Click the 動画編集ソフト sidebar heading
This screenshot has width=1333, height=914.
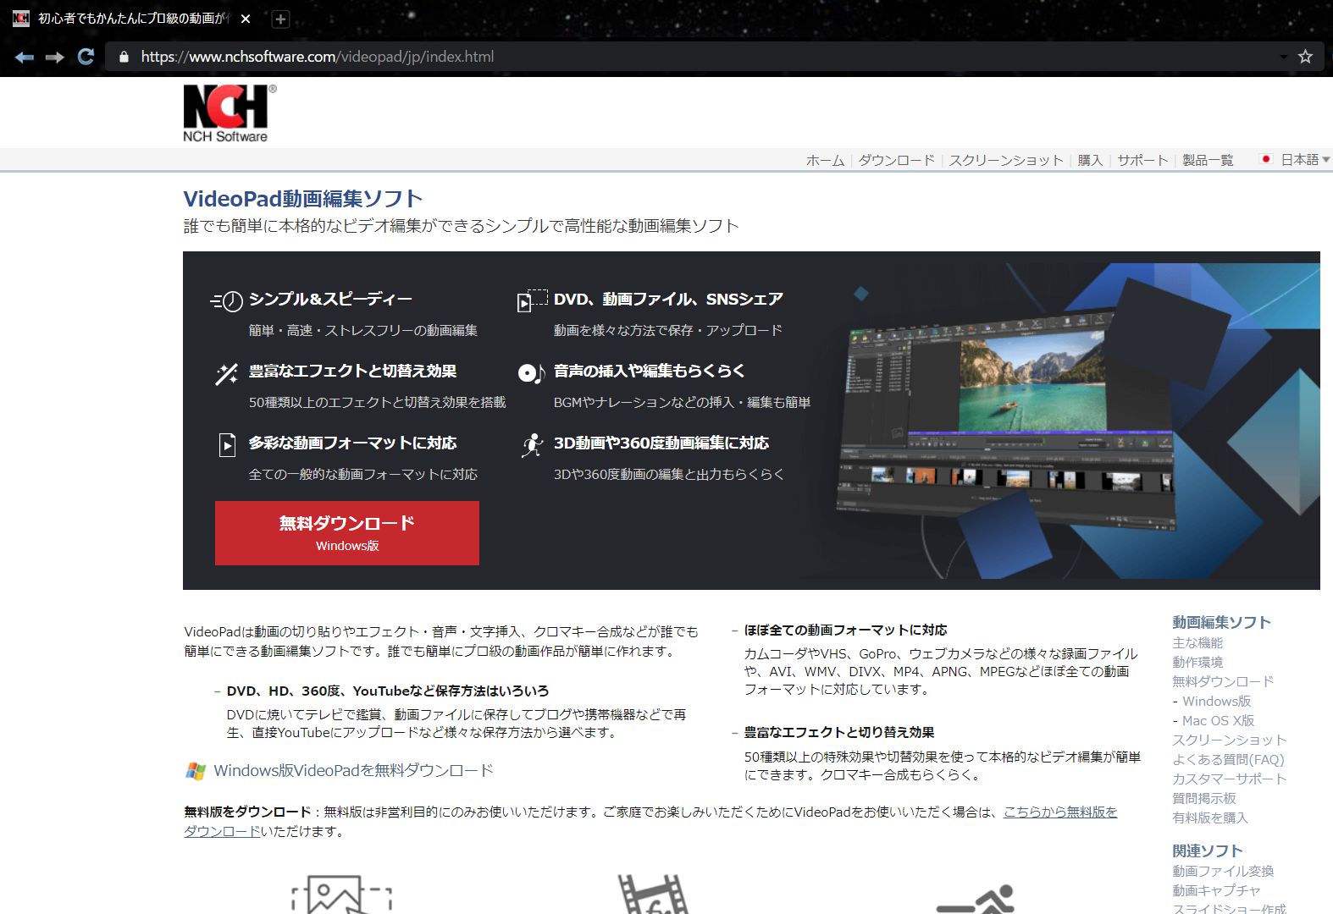click(x=1221, y=622)
